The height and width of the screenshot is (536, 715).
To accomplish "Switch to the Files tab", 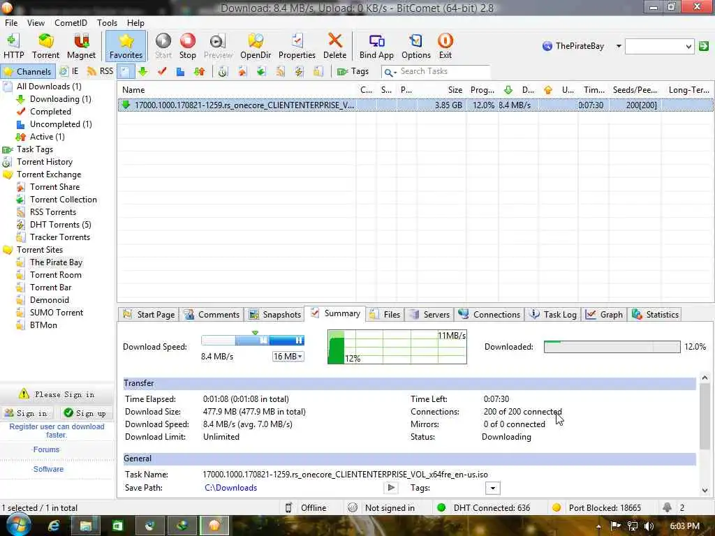I will click(385, 315).
